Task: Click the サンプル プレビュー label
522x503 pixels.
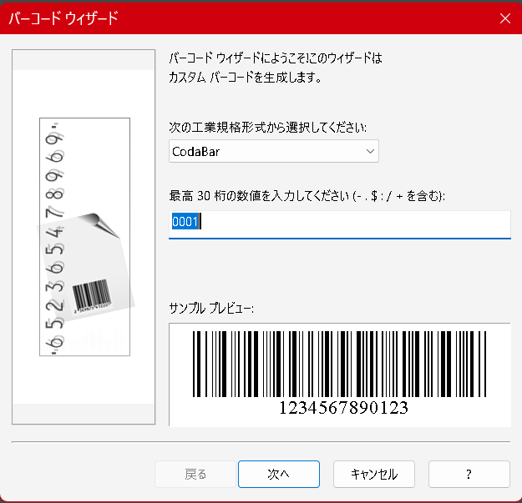Action: coord(211,308)
